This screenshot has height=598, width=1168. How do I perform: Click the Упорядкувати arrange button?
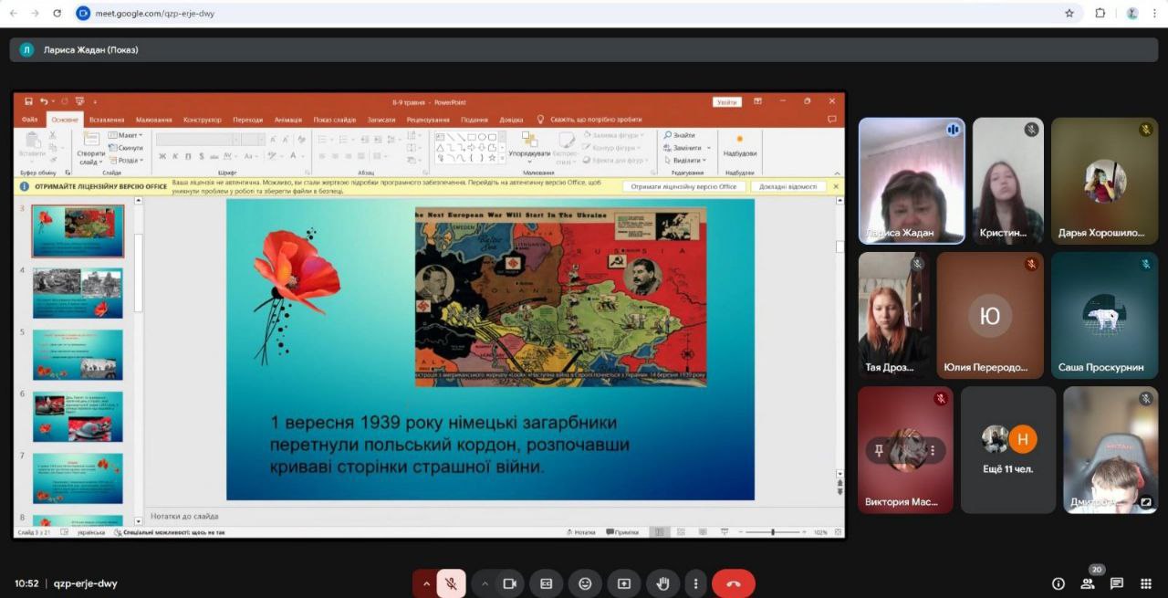click(529, 147)
